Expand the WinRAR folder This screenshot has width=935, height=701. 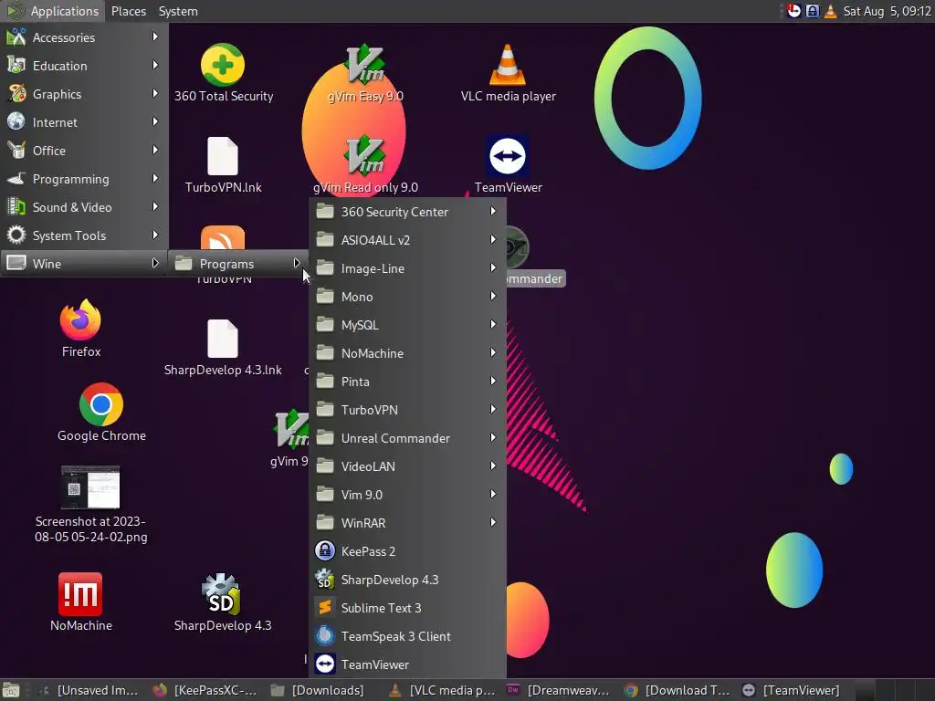[407, 523]
